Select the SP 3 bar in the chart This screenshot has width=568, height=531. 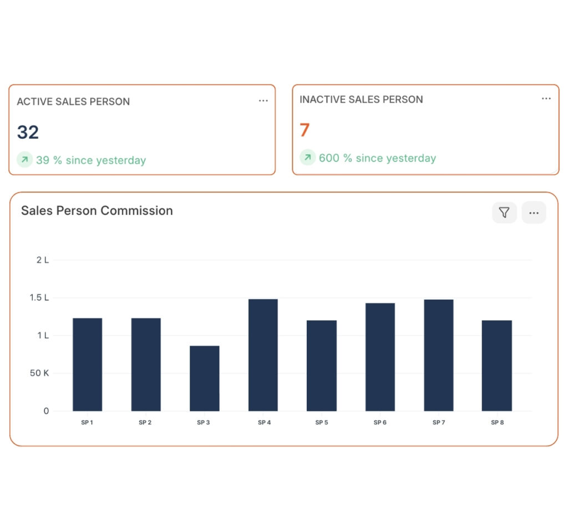tap(205, 377)
